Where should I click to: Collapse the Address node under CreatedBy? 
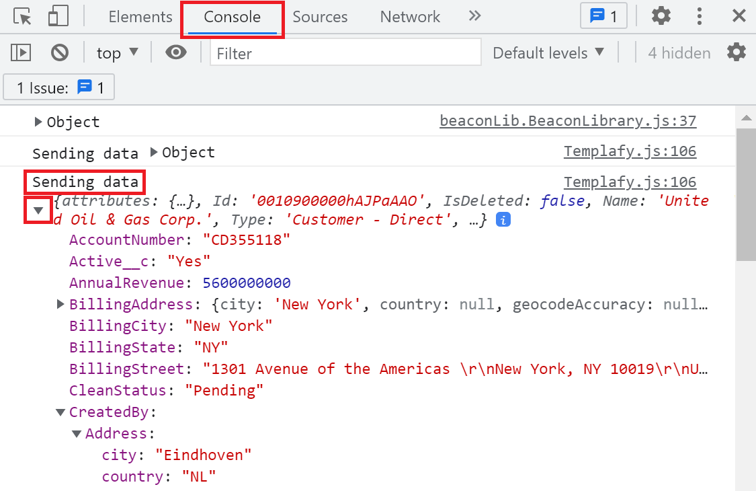click(77, 434)
